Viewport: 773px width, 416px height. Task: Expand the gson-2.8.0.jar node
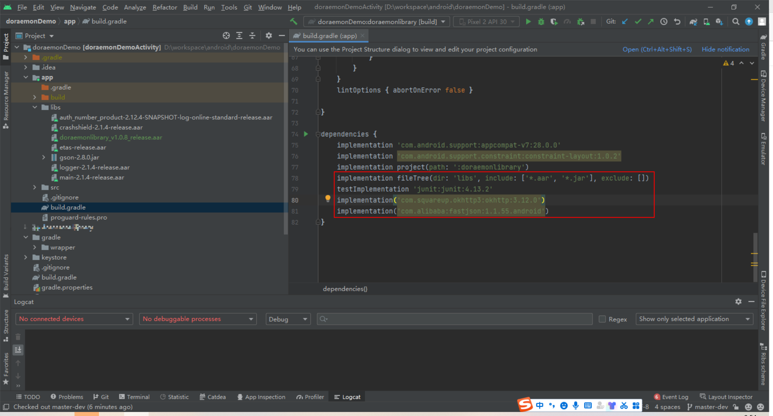(44, 157)
